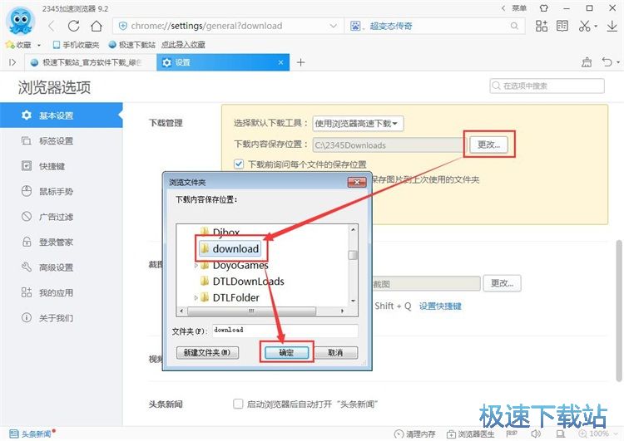Toggle 下载前询问每个文件的保存位置 checkbox
This screenshot has height=441, width=624.
[x=239, y=164]
